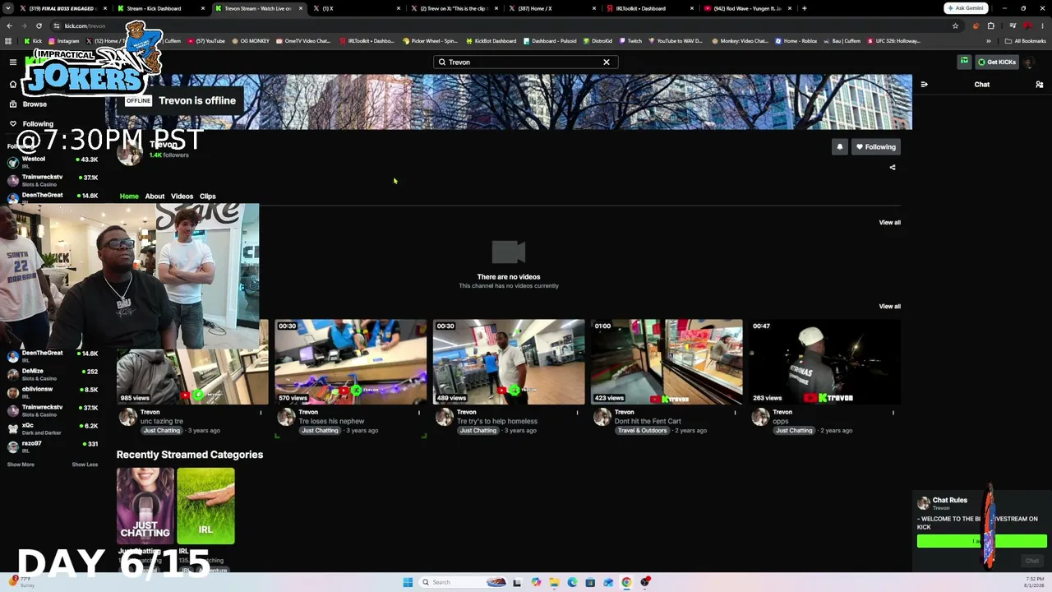Screen dimensions: 1052x592
Task: Open the Instagram bookmark
Action: (64, 41)
